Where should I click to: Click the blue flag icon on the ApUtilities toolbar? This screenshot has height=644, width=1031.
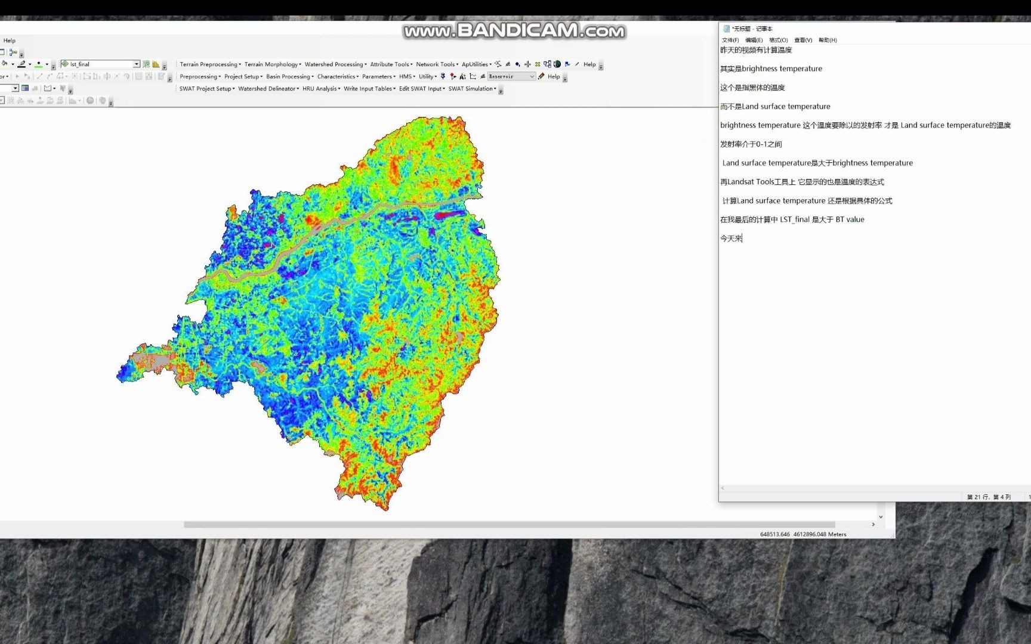coord(568,64)
